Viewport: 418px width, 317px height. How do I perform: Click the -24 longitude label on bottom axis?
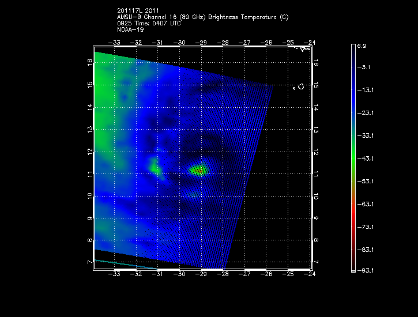311,274
